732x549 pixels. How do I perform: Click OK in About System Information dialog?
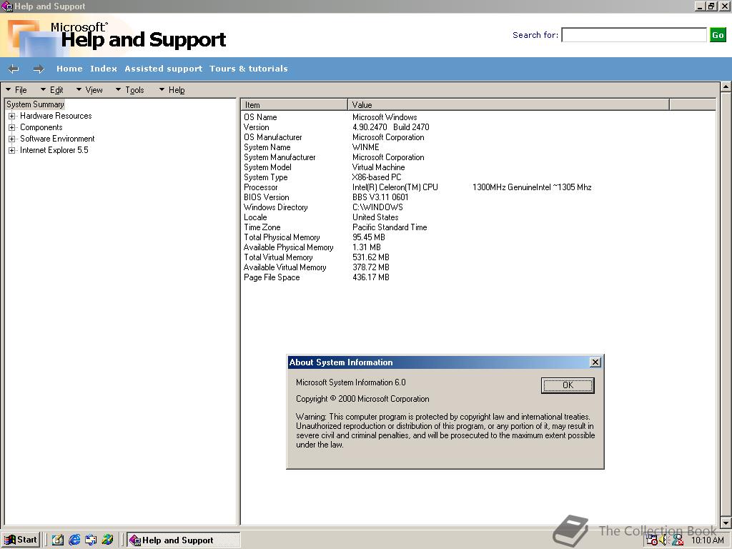tap(568, 385)
